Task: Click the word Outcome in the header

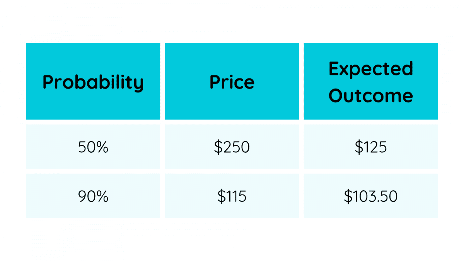Action: coord(371,96)
